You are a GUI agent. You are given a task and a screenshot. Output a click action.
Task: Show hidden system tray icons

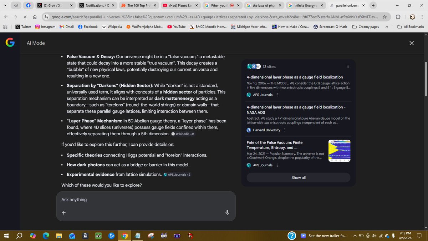point(355,236)
